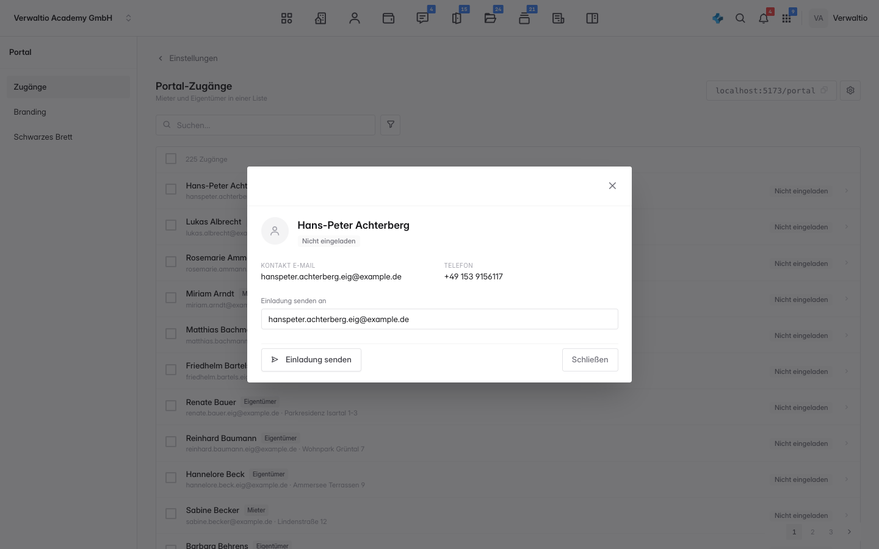The height and width of the screenshot is (549, 879).
Task: Open the split-panel layout icon in top navigation
Action: (x=592, y=18)
